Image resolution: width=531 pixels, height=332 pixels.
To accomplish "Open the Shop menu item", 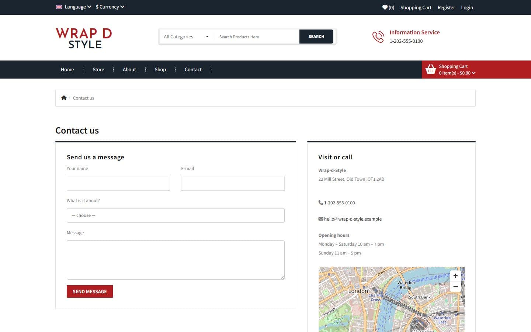I will pos(160,69).
